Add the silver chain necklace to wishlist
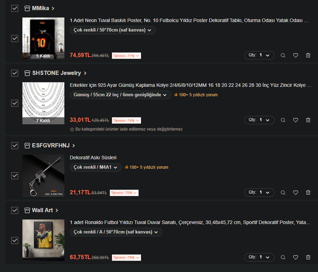 [296, 120]
